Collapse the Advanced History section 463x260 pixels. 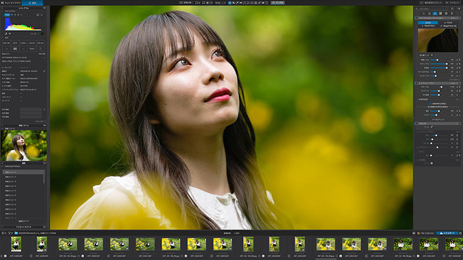click(x=2, y=166)
